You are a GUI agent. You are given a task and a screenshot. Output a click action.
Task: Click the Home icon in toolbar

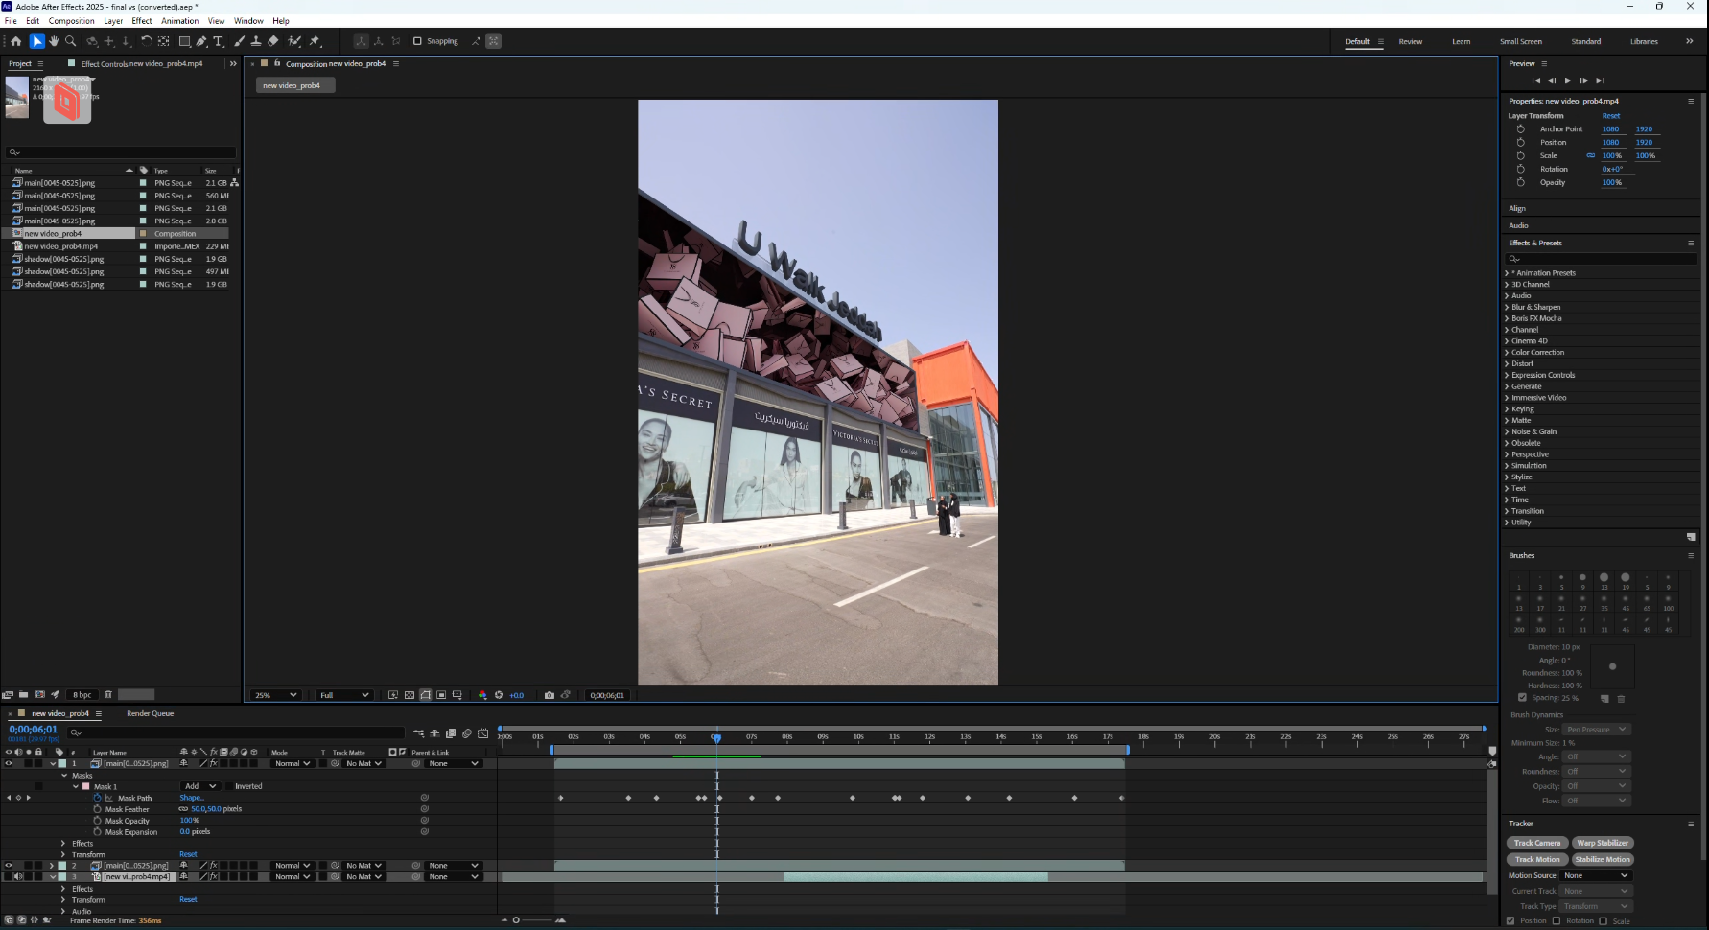point(15,41)
